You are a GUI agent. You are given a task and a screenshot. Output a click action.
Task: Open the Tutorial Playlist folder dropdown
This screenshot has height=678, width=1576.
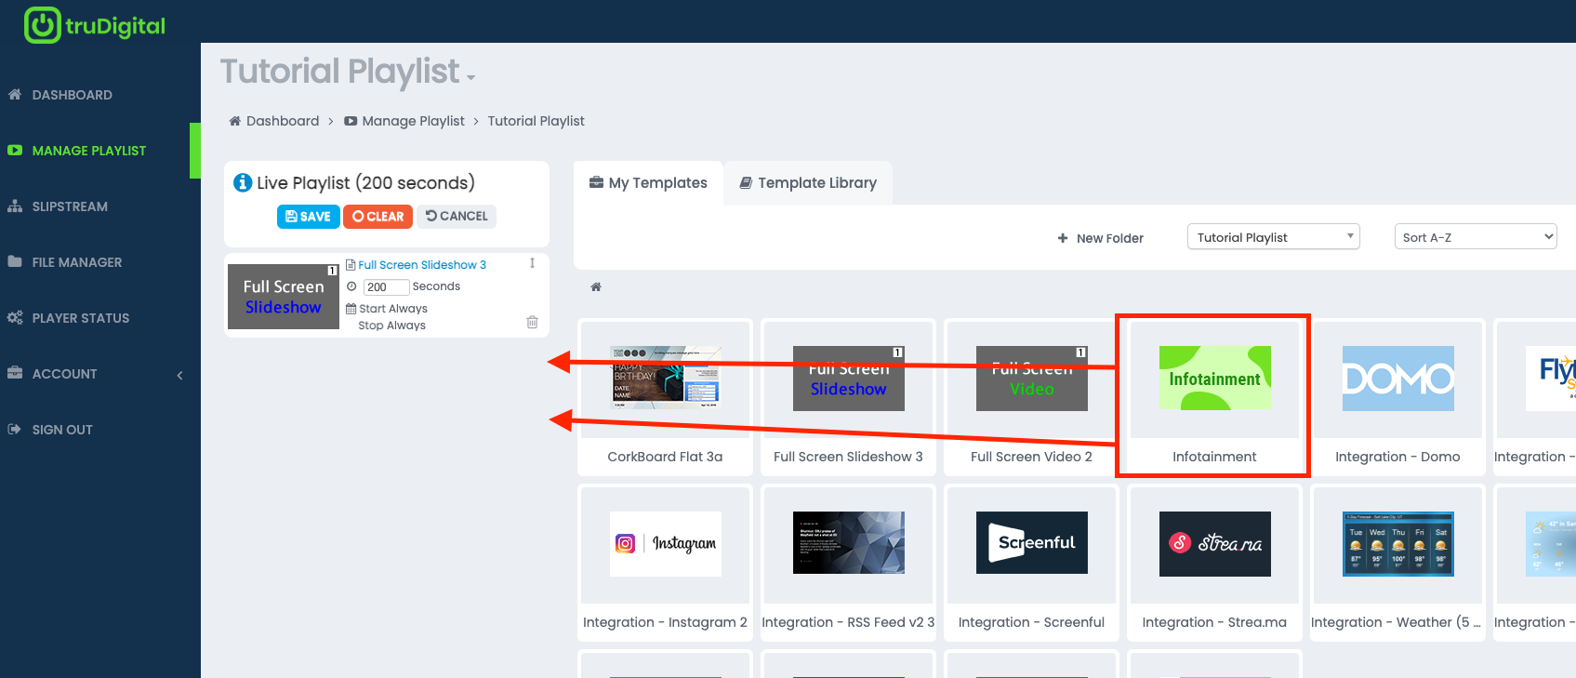coord(1274,237)
